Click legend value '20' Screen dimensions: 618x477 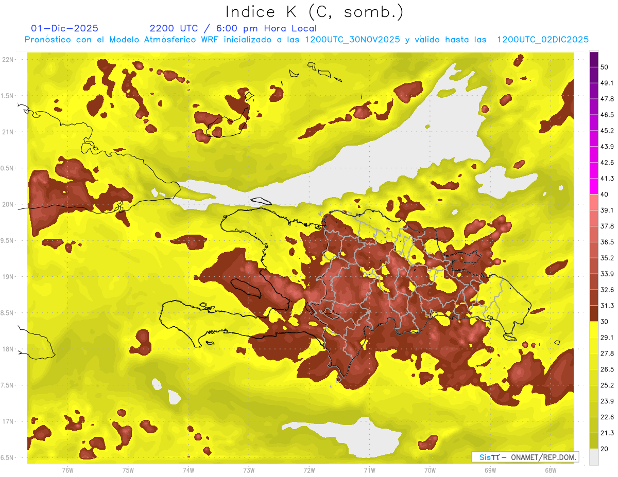[x=605, y=449]
